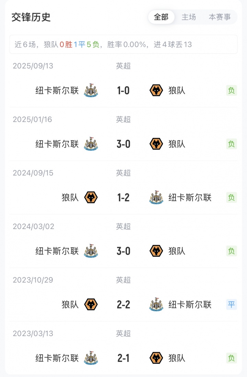
Task: Tap Wolves logo in 2025/09/13 match
Action: tap(156, 90)
